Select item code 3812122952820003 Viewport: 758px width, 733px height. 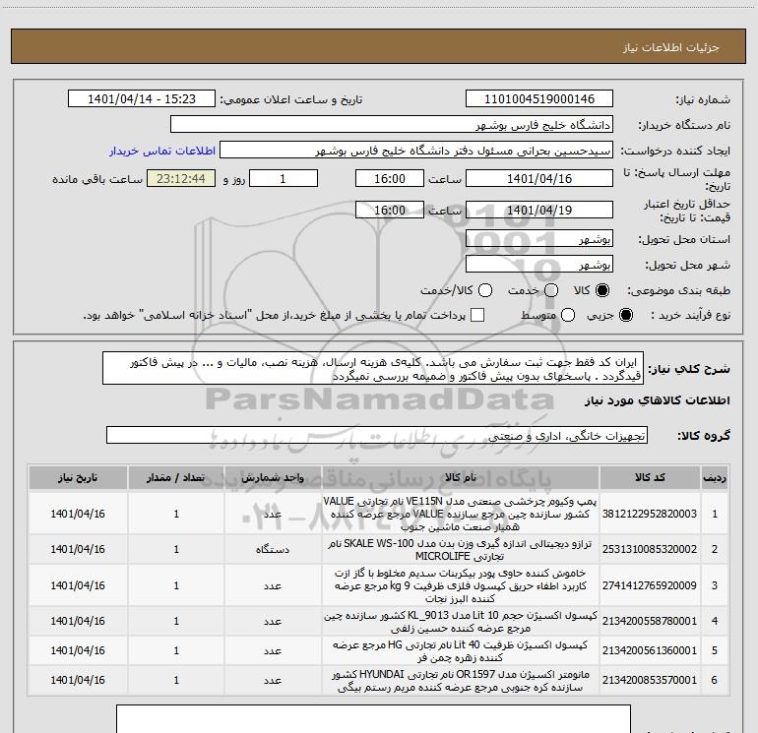tap(650, 514)
